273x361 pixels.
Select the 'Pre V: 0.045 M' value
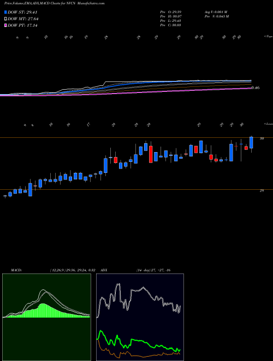point(216,16)
